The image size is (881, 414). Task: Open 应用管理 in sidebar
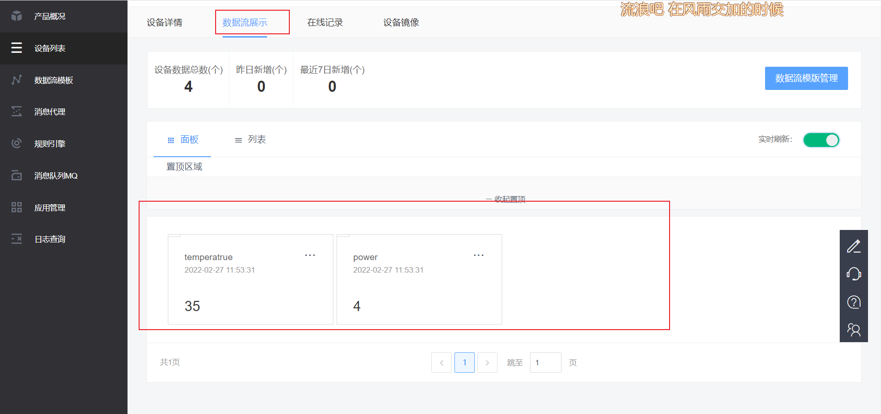(64, 208)
